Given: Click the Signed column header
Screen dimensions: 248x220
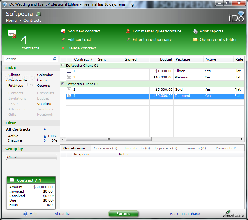Looking at the screenshot, I should coord(136,59).
